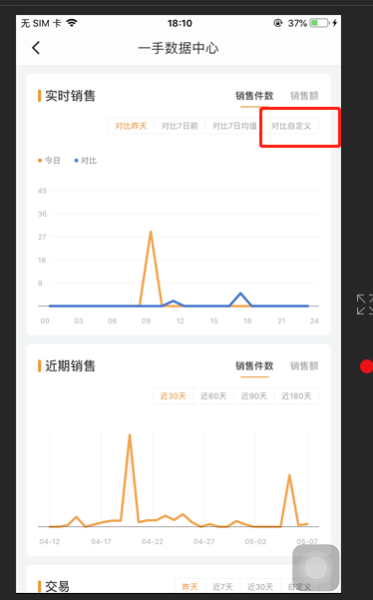Tap the rotation lock status icon
This screenshot has height=600, width=373.
[x=278, y=23]
